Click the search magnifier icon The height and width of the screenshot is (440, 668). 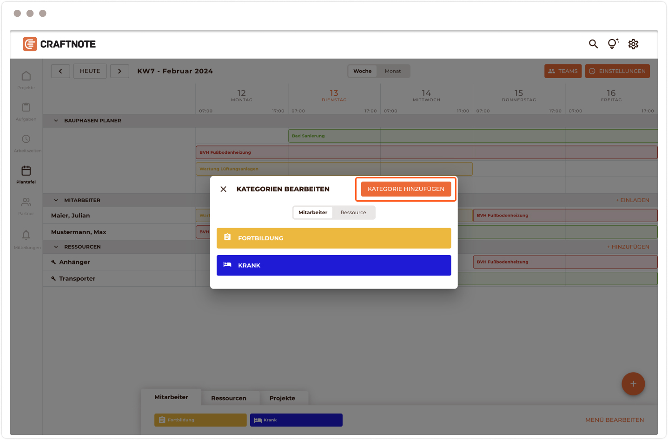[x=593, y=44]
